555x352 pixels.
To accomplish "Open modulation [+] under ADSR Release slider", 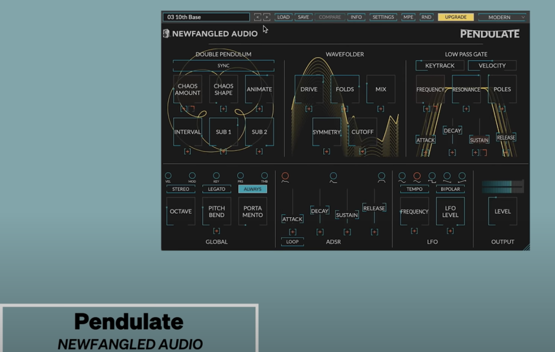I will pos(375,232).
